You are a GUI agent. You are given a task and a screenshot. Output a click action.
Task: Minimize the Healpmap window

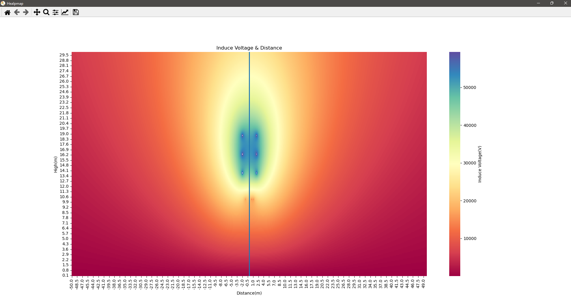click(538, 3)
